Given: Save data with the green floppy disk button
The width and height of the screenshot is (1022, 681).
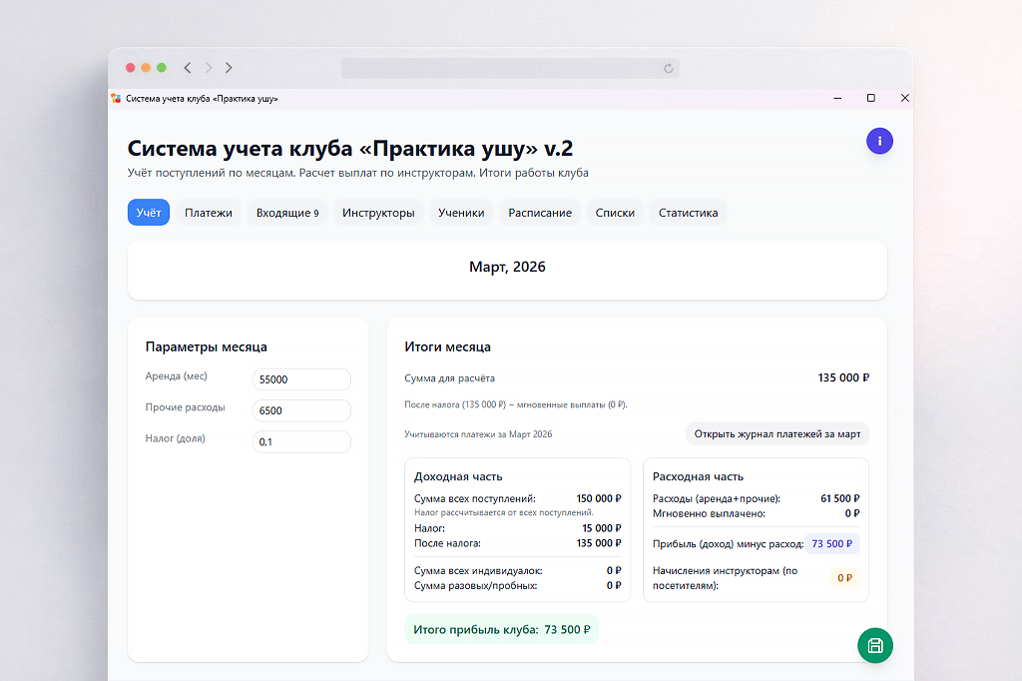Looking at the screenshot, I should (x=875, y=646).
